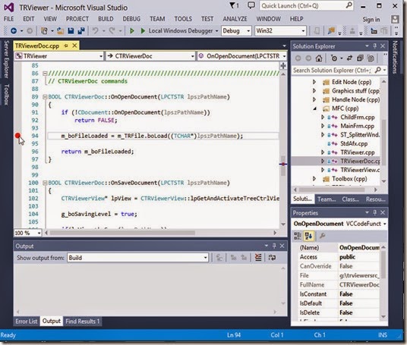The height and width of the screenshot is (345, 407).
Task: Click Solution Explorer sync active document icon
Action: [349, 58]
